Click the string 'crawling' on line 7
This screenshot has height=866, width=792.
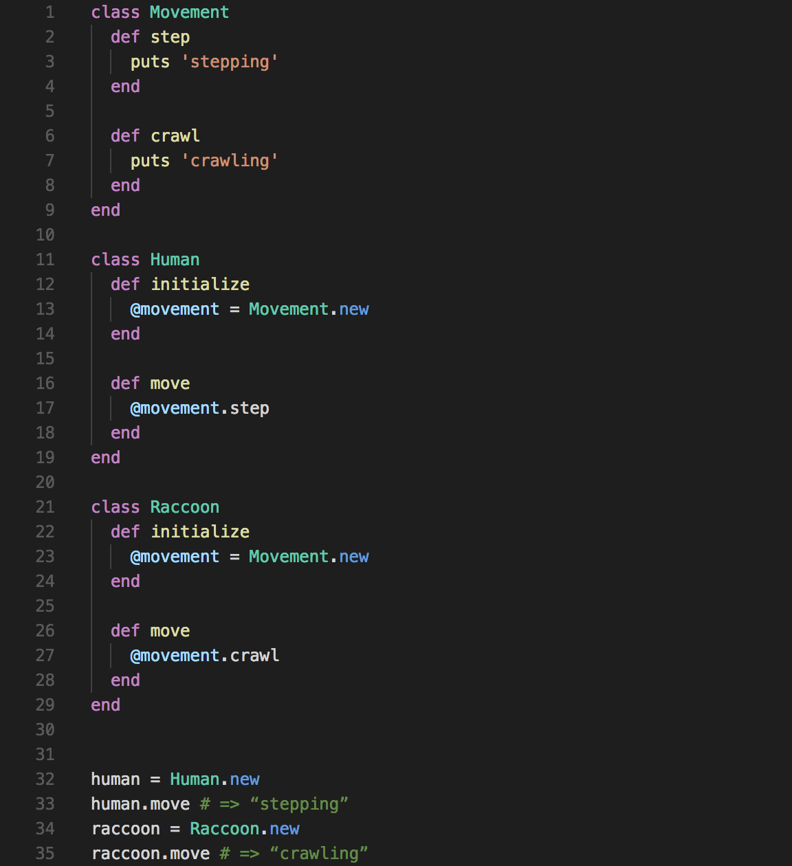click(x=230, y=161)
